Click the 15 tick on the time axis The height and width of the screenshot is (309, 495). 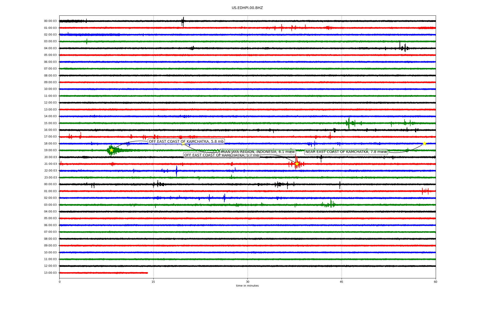click(x=153, y=282)
